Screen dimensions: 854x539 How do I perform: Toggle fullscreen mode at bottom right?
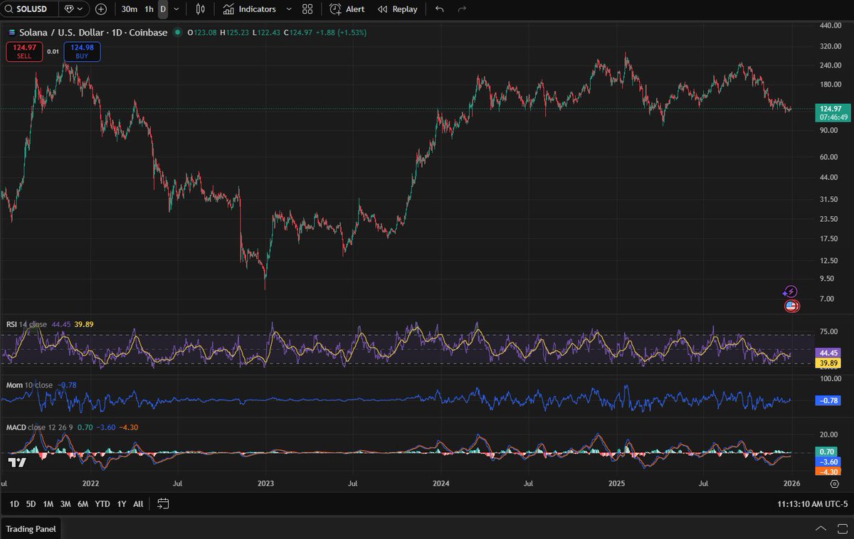pos(842,529)
